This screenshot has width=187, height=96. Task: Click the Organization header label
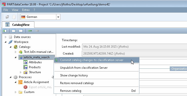tap(179, 69)
